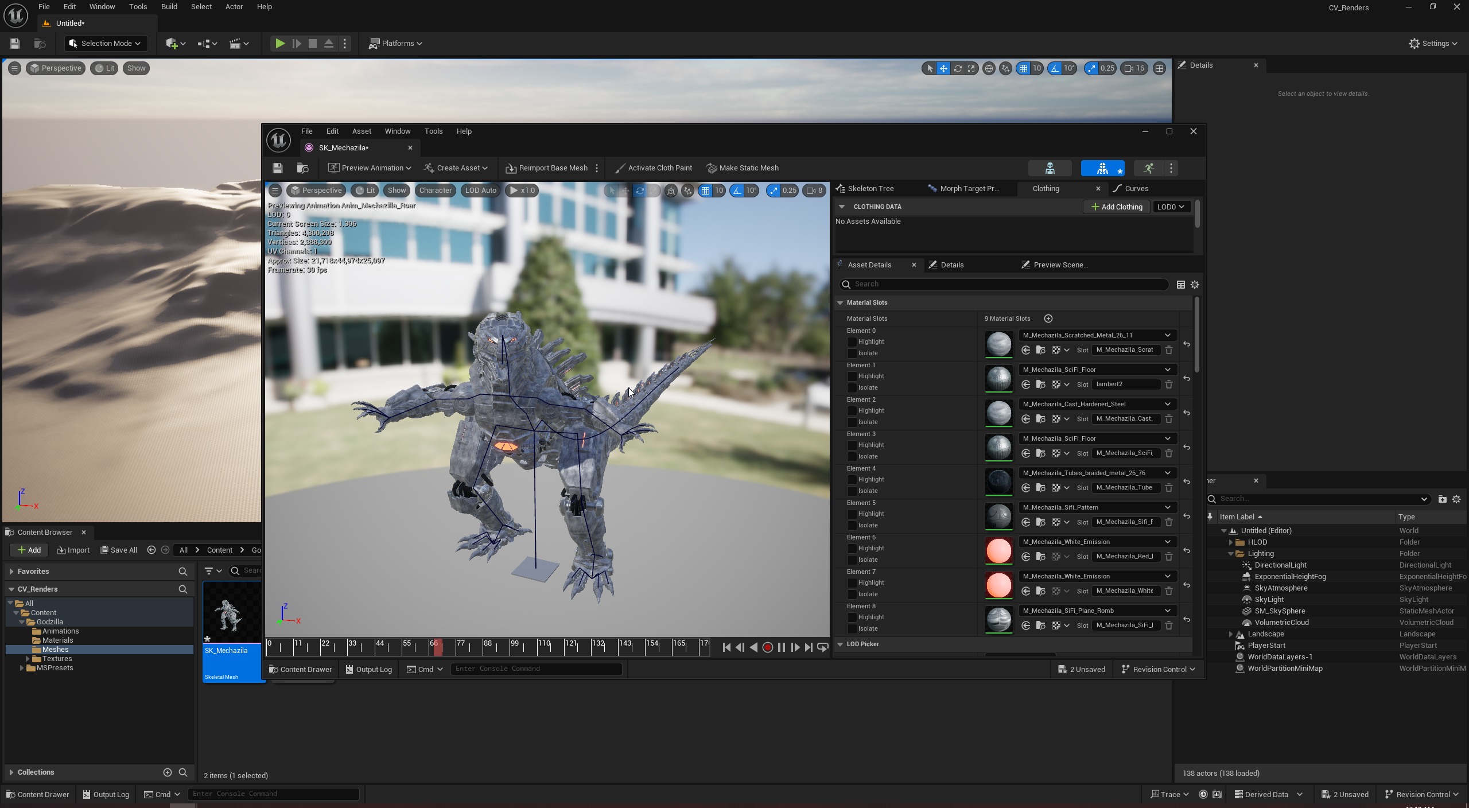Browse to Element 2 material in Content Browser
The height and width of the screenshot is (808, 1469).
pos(1040,419)
